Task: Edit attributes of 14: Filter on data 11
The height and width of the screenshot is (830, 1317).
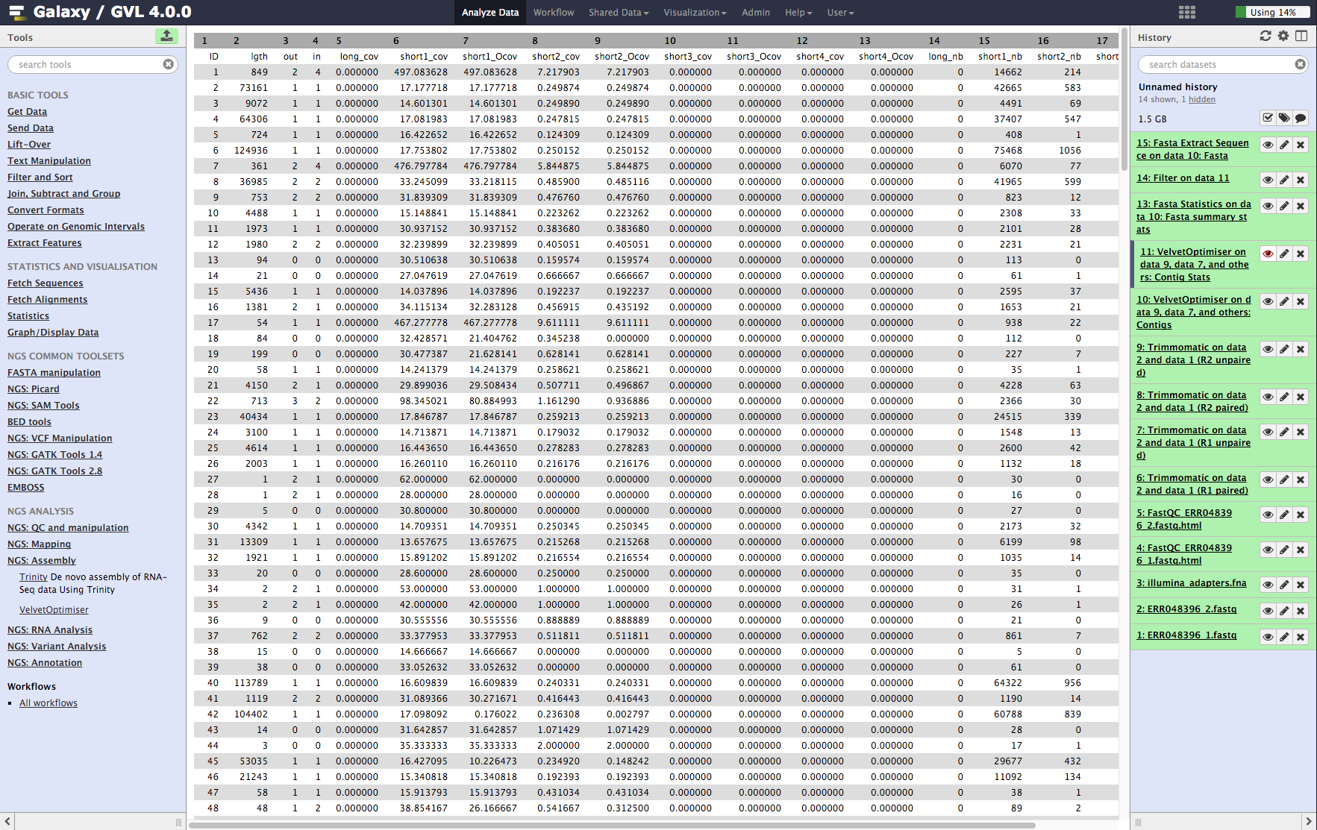Action: (1284, 180)
